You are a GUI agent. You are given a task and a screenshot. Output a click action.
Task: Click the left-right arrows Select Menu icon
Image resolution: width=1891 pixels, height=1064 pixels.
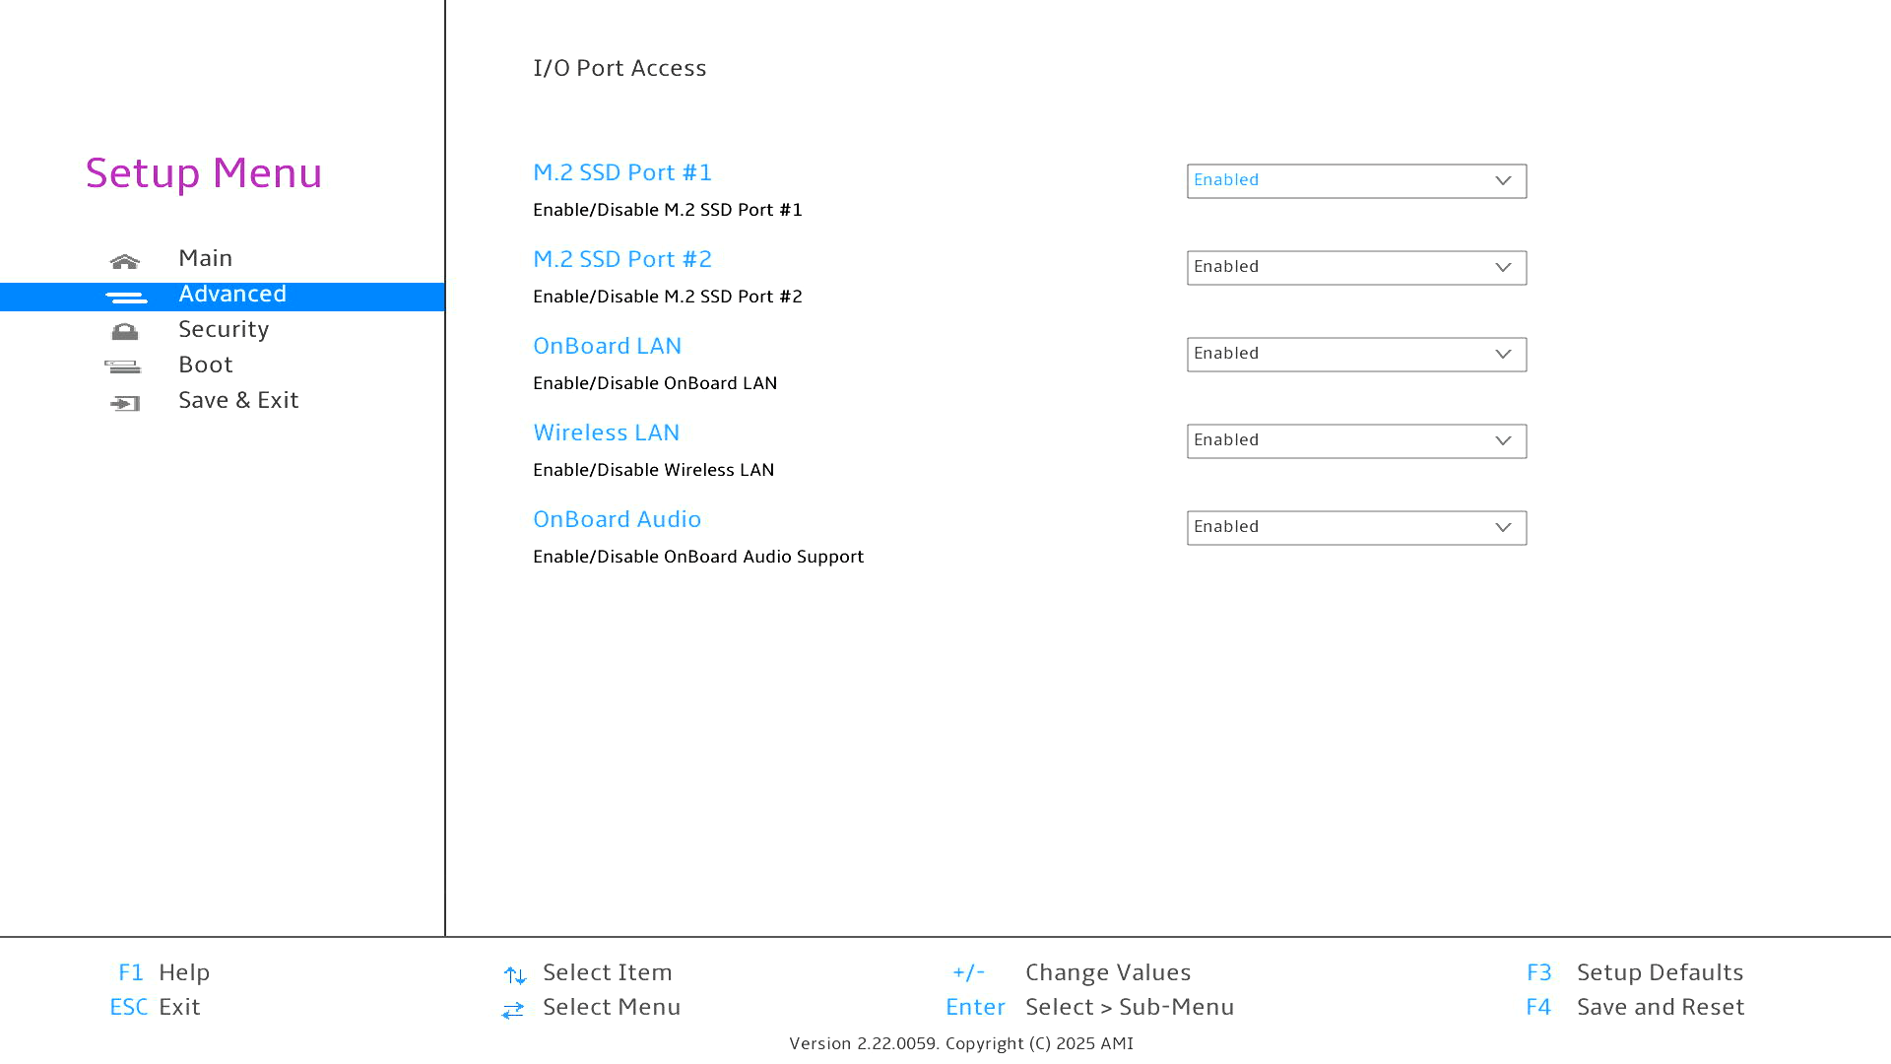click(x=513, y=1010)
